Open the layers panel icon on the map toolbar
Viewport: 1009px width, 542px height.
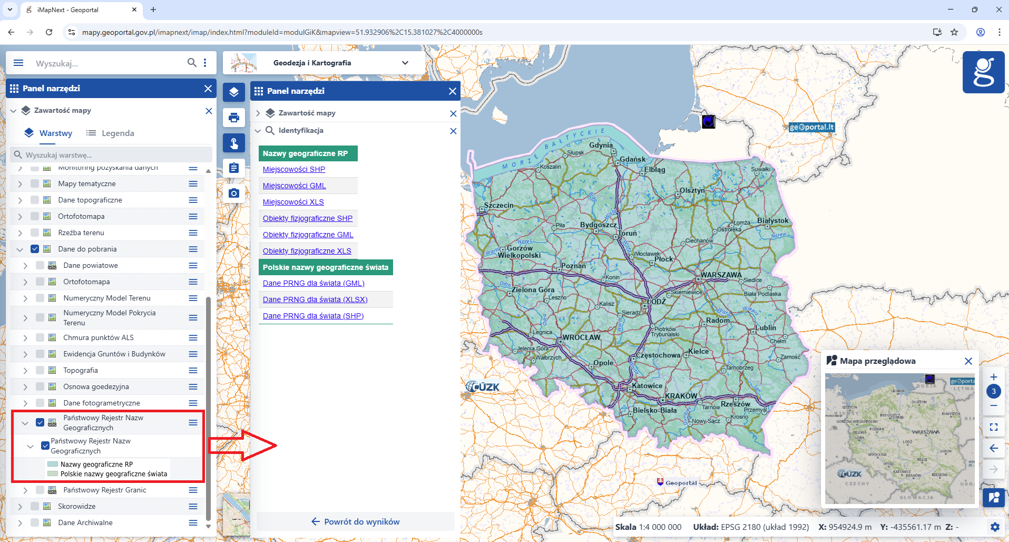click(x=234, y=92)
